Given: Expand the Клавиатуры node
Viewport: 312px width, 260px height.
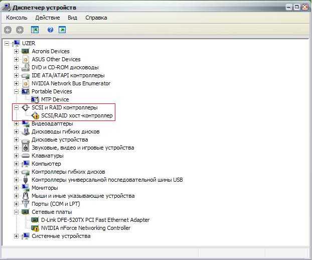Looking at the screenshot, I should point(17,156).
